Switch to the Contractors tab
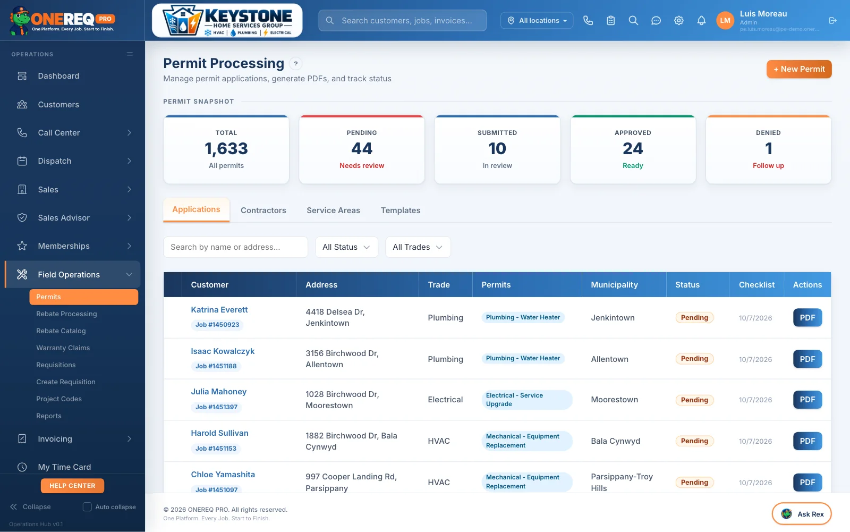 (263, 210)
